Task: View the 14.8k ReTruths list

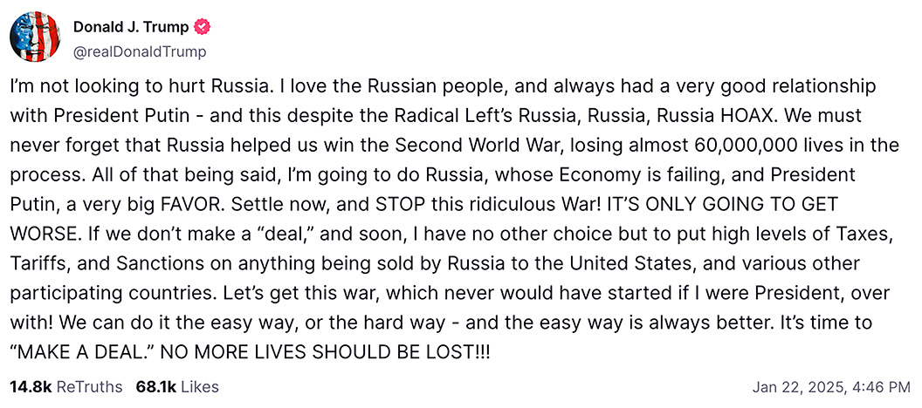Action: [x=65, y=387]
